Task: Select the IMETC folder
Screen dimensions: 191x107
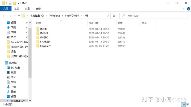Action: click(42, 37)
